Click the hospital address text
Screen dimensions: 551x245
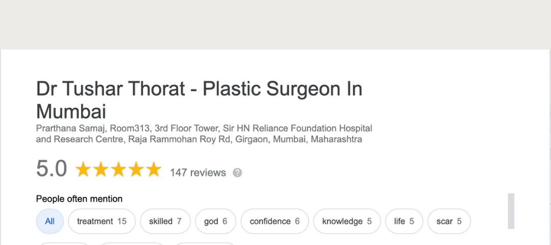pos(204,134)
